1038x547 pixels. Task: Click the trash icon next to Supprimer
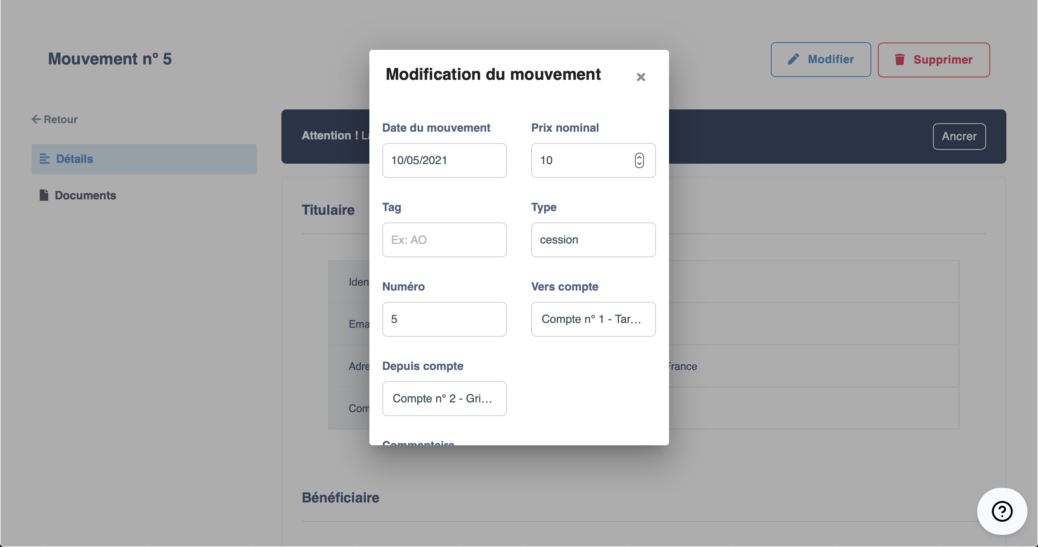click(x=900, y=60)
